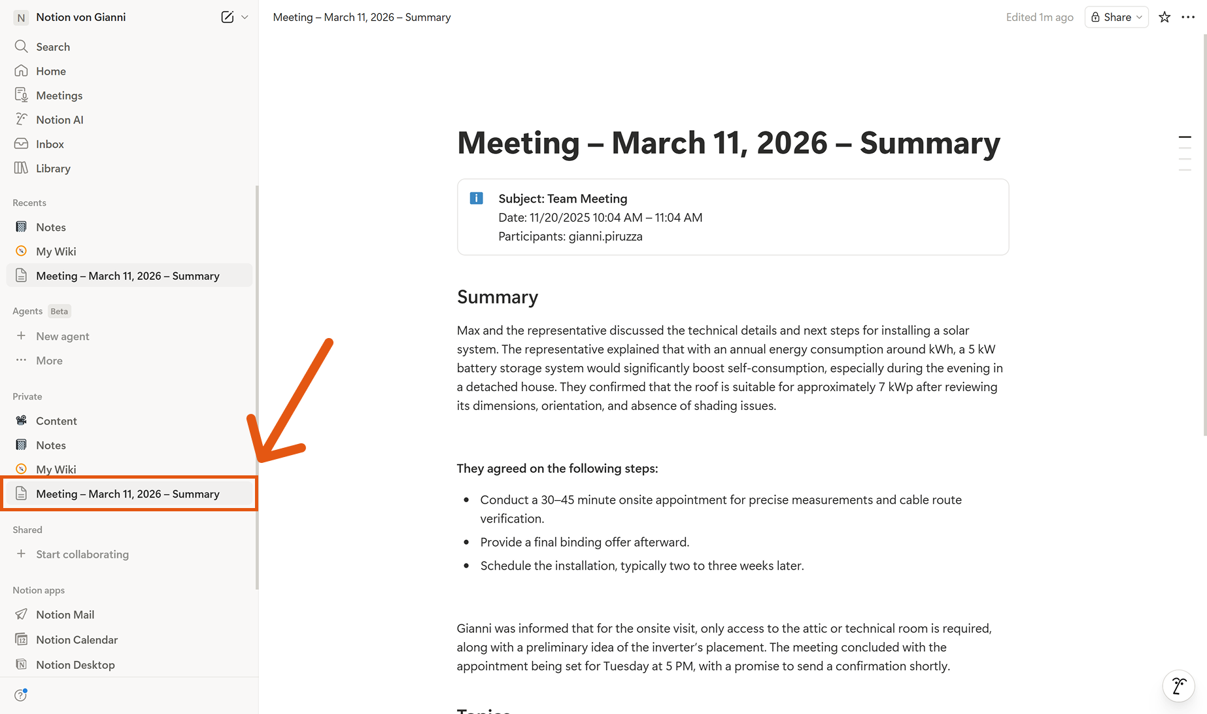
Task: Open Search in the sidebar
Action: tap(53, 46)
